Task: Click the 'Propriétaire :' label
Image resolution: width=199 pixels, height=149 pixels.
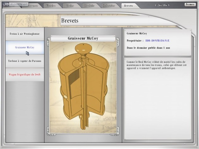Action: coord(135,41)
